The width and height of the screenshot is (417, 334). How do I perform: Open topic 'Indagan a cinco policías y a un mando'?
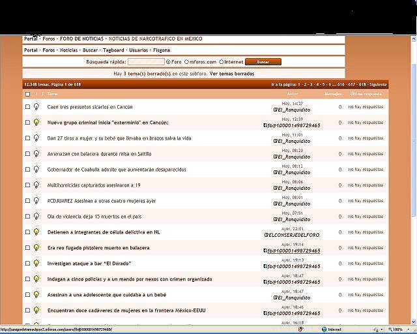coord(130,279)
